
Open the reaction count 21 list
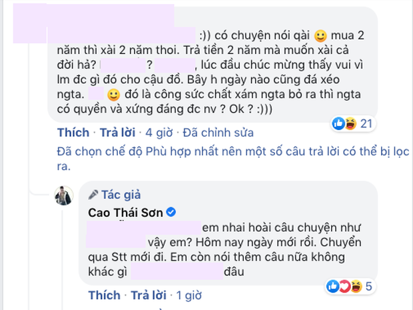tap(366, 123)
